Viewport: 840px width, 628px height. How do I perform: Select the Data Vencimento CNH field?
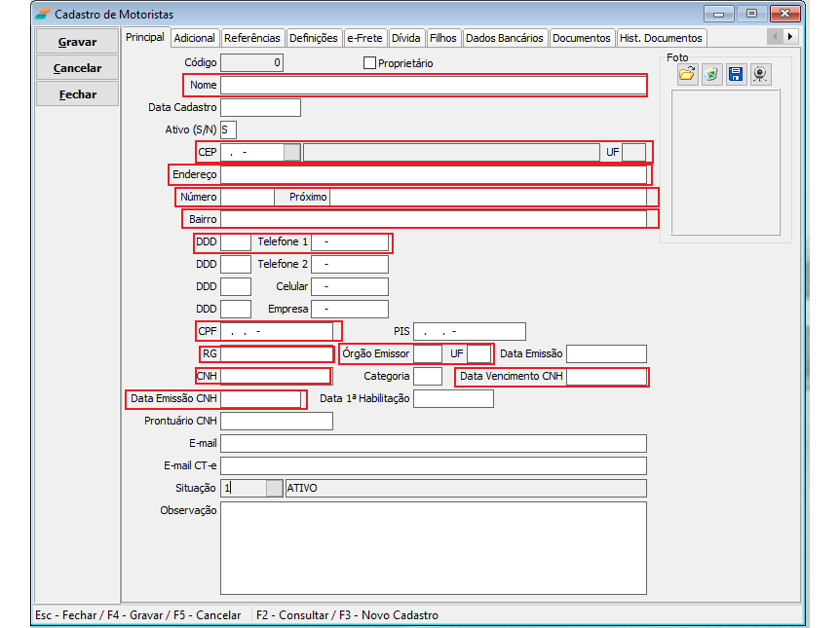[605, 377]
